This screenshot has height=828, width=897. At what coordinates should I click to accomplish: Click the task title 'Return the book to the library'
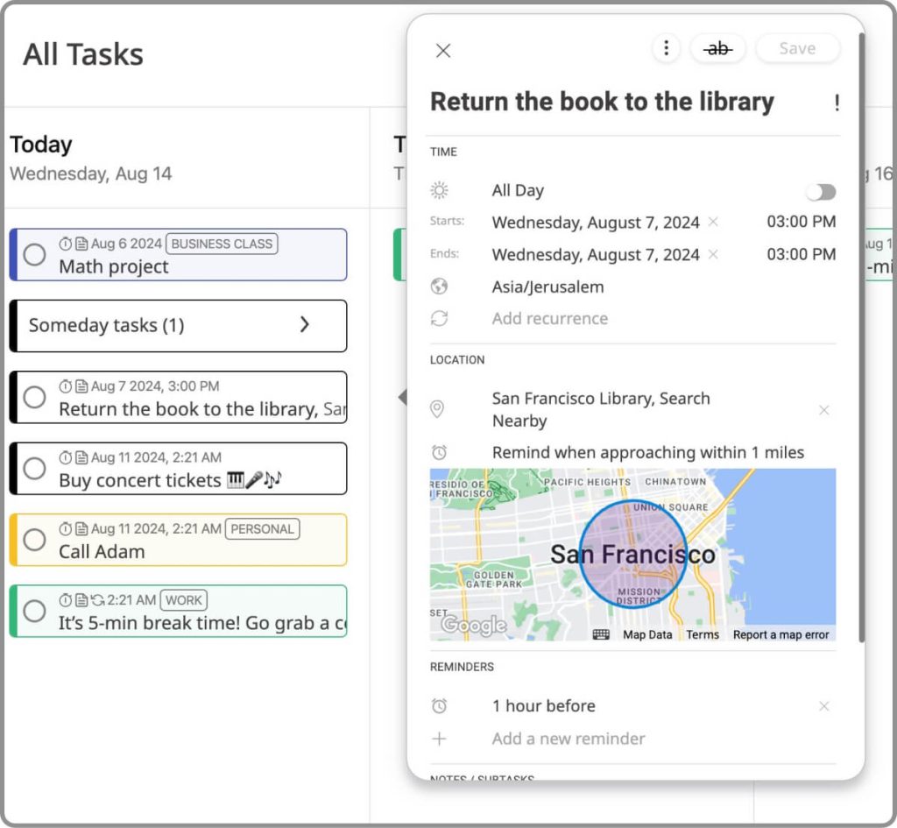pyautogui.click(x=602, y=102)
